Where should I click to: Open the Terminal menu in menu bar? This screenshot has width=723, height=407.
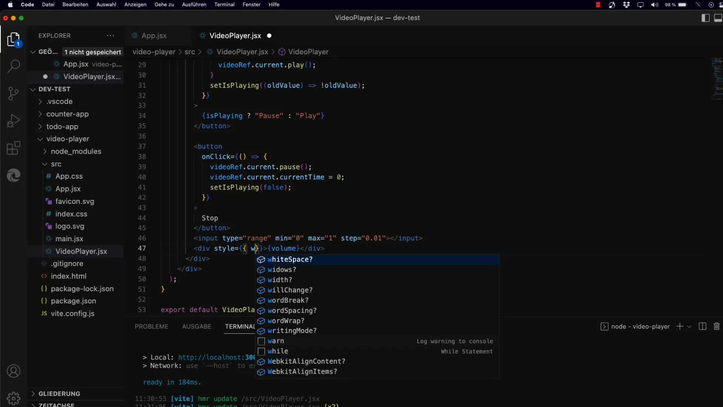(x=224, y=5)
